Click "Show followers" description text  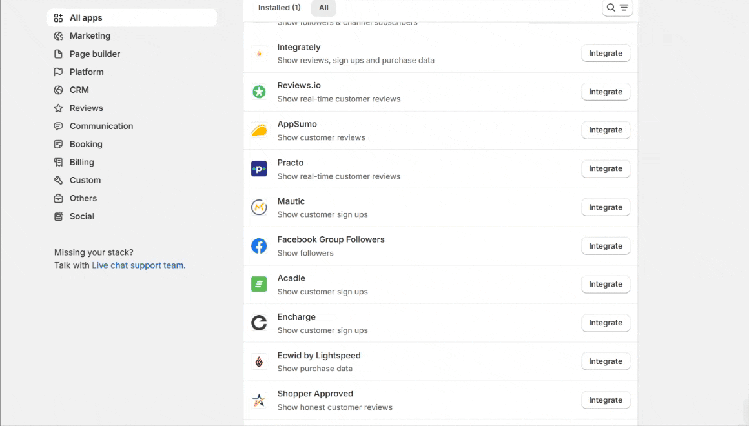pos(305,253)
